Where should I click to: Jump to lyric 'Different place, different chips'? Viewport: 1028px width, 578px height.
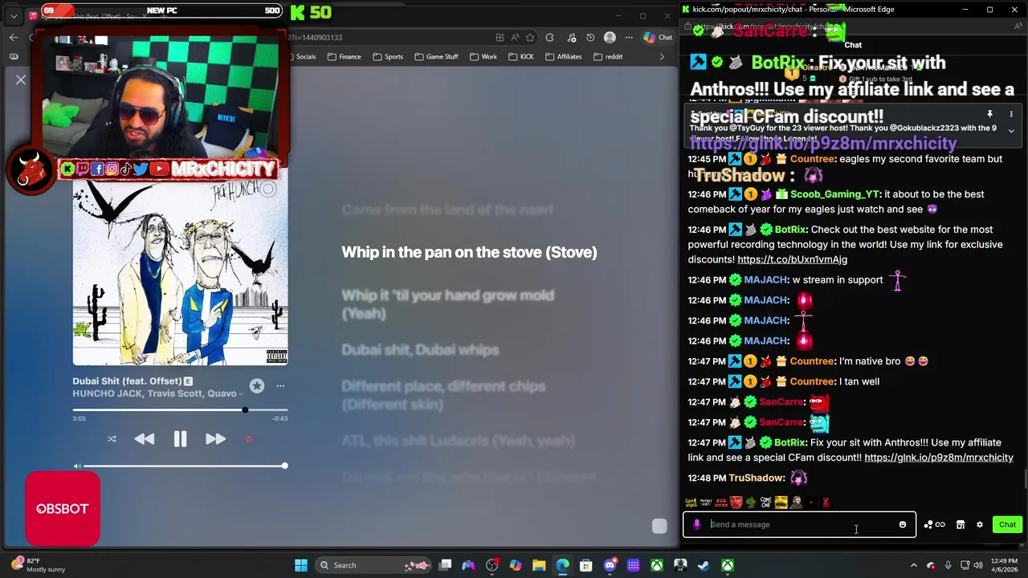443,395
